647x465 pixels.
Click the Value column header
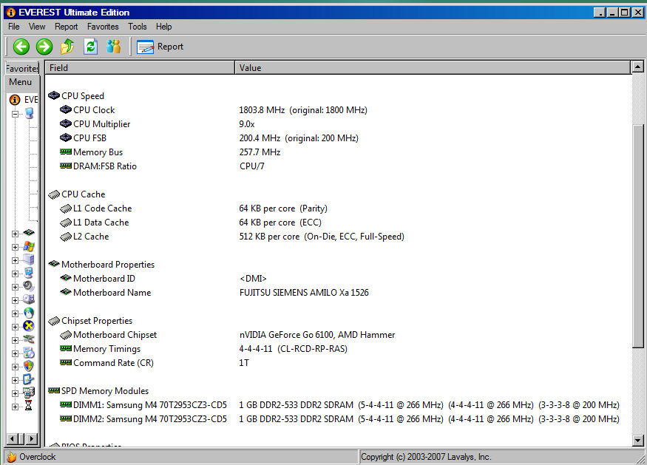click(433, 68)
